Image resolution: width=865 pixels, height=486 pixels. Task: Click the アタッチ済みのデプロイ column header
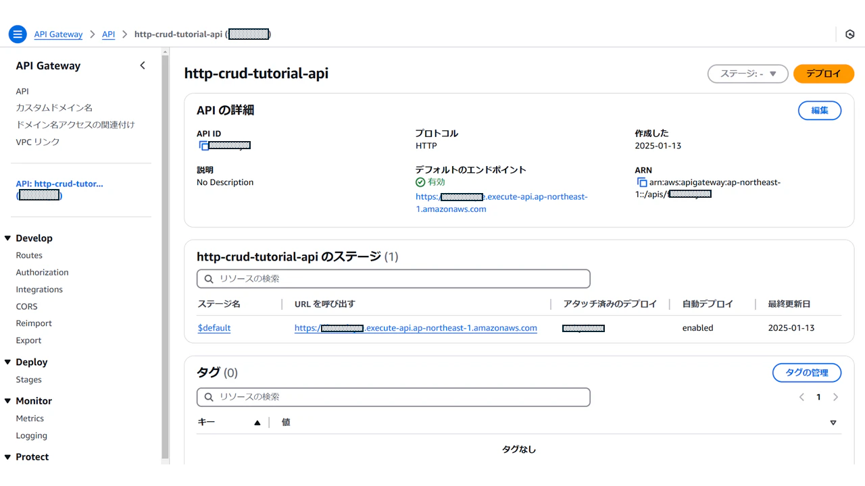[x=610, y=304]
